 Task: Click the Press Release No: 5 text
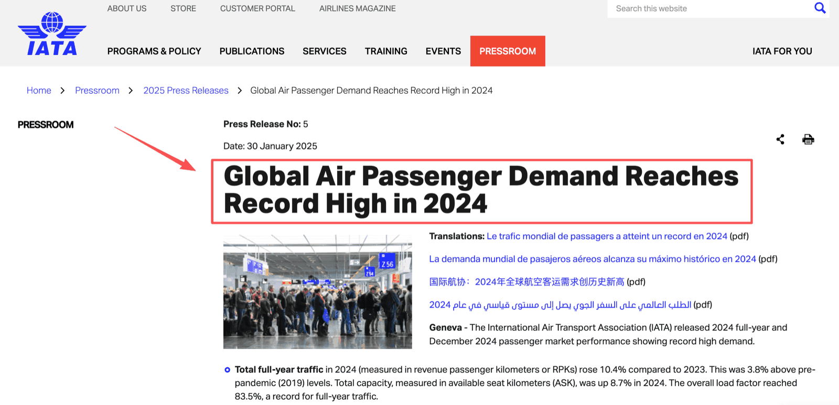[265, 124]
